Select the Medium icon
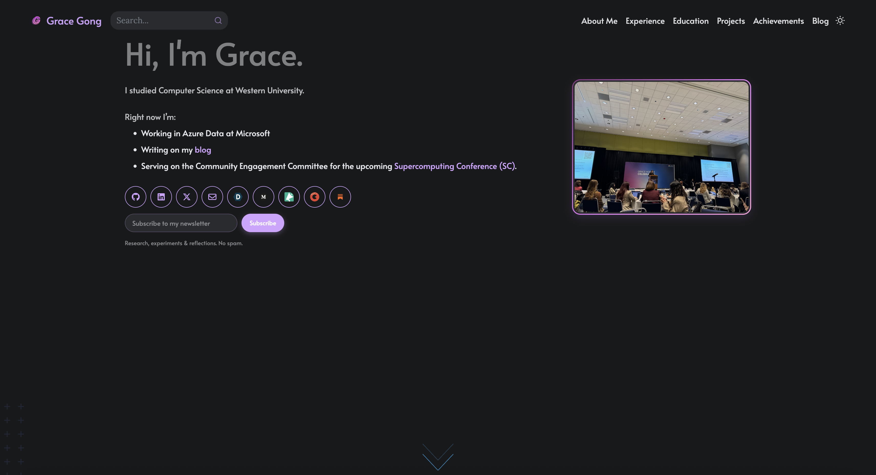 [x=264, y=197]
